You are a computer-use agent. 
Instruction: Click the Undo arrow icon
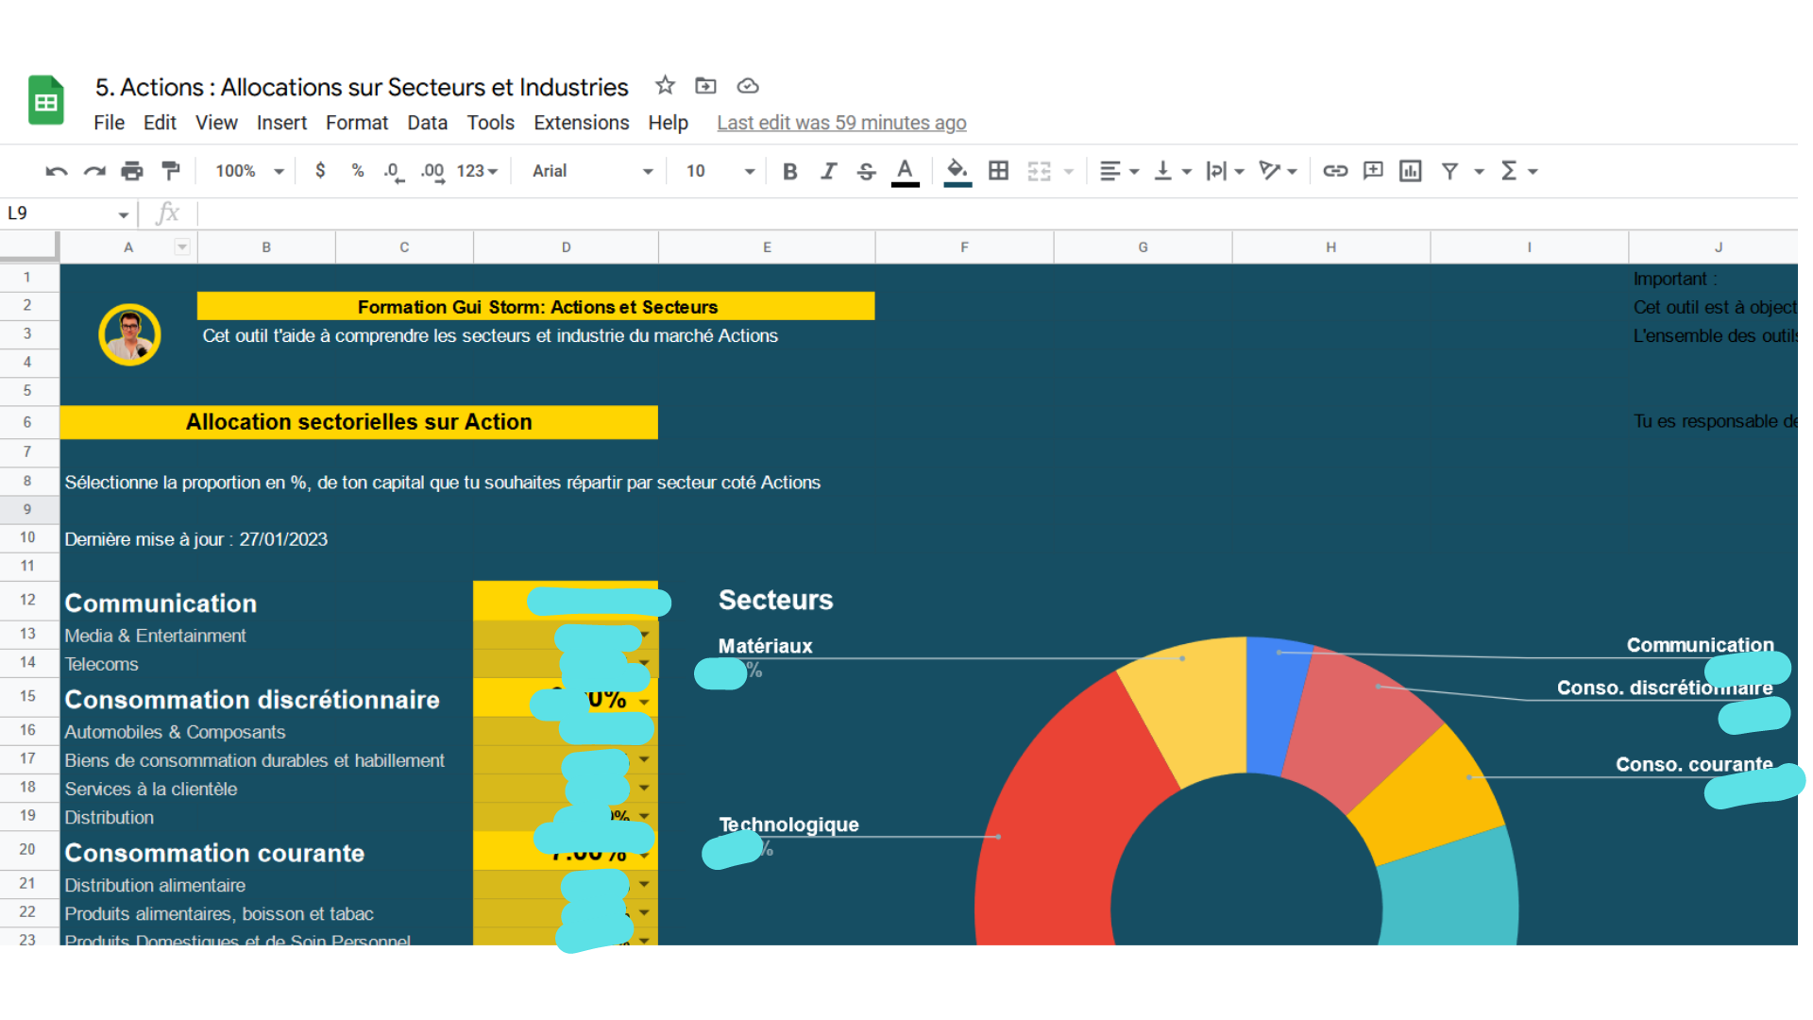click(56, 171)
